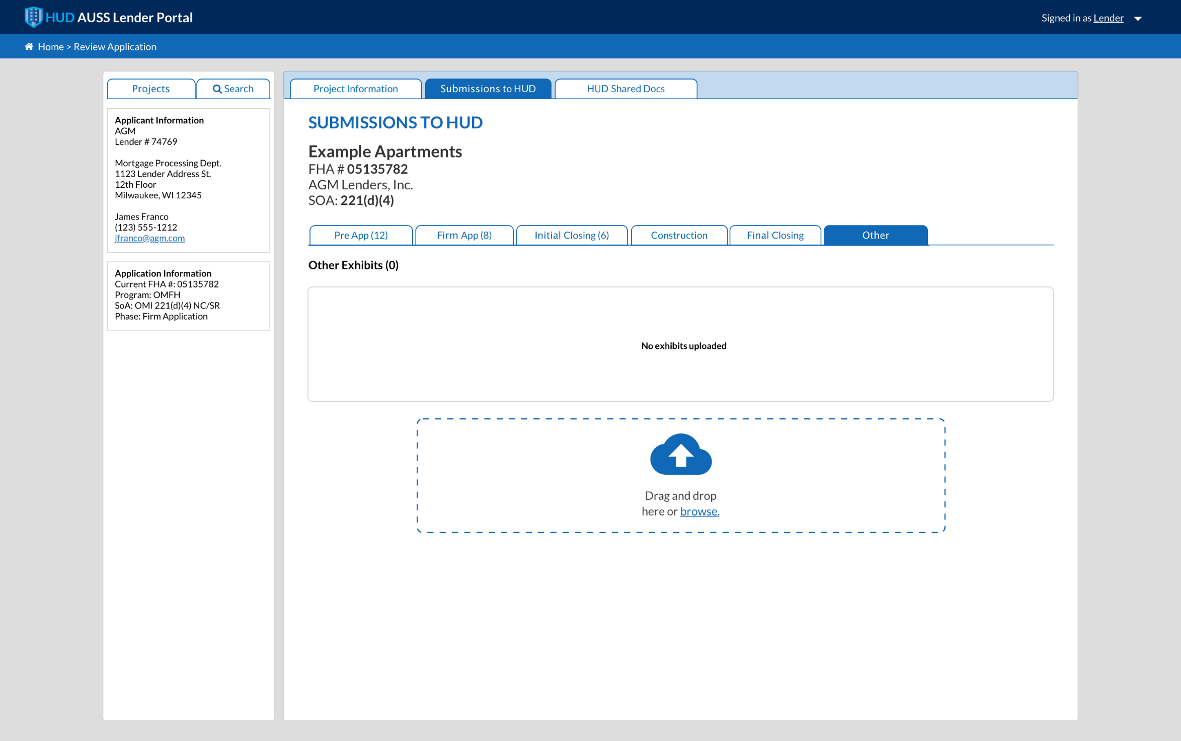The image size is (1181, 741).
Task: Click the Other exhibits tab
Action: 875,236
